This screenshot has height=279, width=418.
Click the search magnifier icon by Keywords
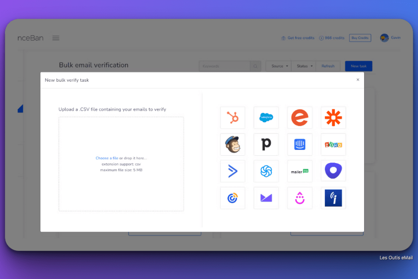coord(256,66)
